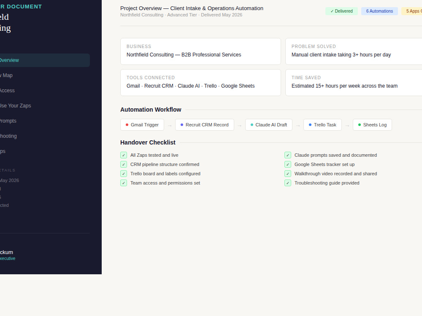Select the Recruit CRM Record step
This screenshot has height=316, width=422.
click(205, 125)
